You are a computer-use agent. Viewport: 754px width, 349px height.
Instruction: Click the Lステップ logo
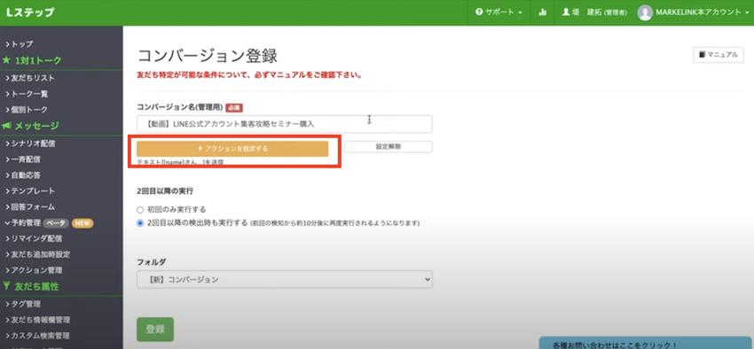[x=30, y=13]
